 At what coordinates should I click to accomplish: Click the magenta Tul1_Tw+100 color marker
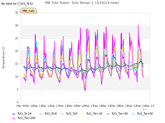14,118
